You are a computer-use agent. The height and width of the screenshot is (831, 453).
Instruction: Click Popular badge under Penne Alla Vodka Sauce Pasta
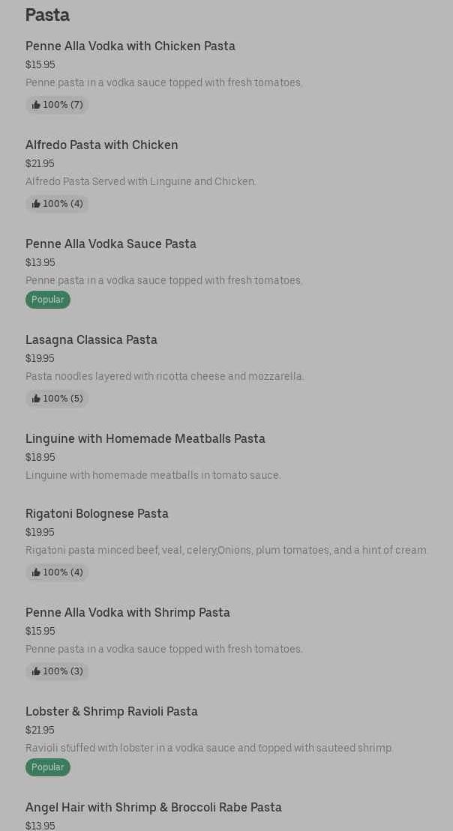click(x=48, y=300)
